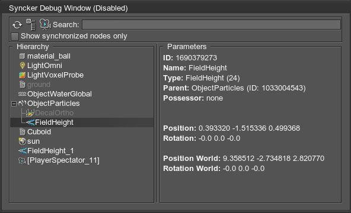The image size is (351, 213).
Task: Click the LightVoxelProbe colored cube icon
Action: point(22,75)
